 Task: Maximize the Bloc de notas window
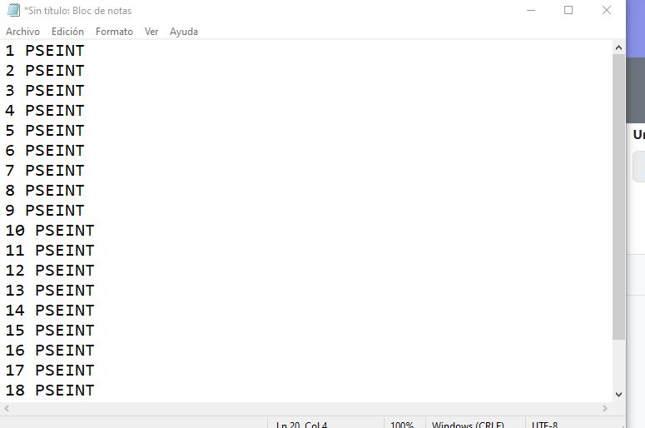[x=568, y=11]
